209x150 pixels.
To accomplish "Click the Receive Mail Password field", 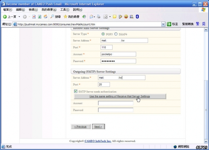I will (118, 61).
